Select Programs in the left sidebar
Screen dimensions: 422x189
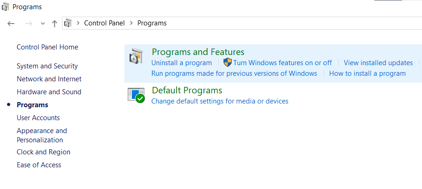[x=32, y=105]
